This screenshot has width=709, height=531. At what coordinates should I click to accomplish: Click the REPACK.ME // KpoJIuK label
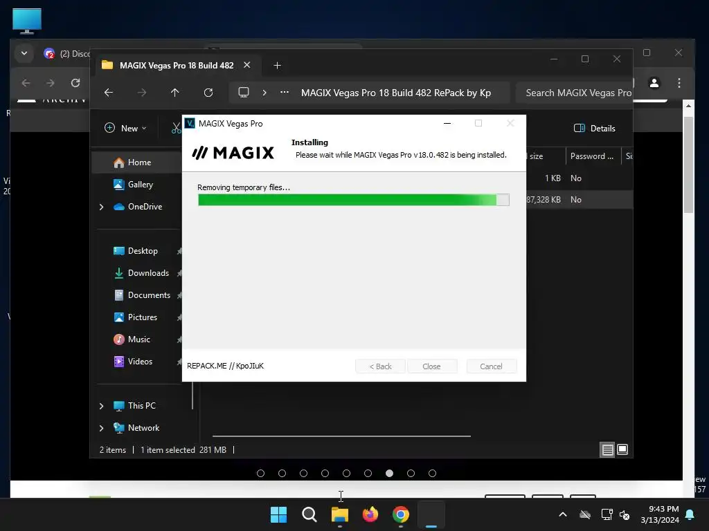pyautogui.click(x=225, y=366)
